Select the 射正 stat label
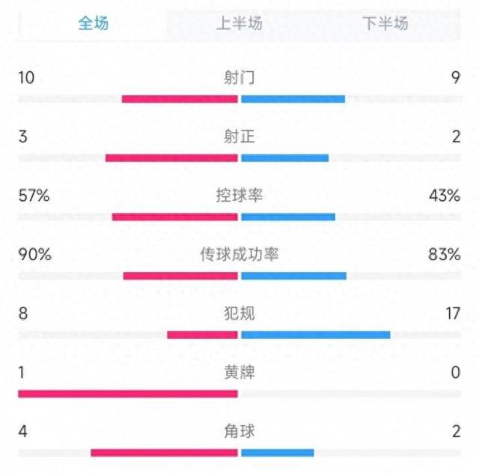This screenshot has height=473, width=479. click(x=239, y=136)
